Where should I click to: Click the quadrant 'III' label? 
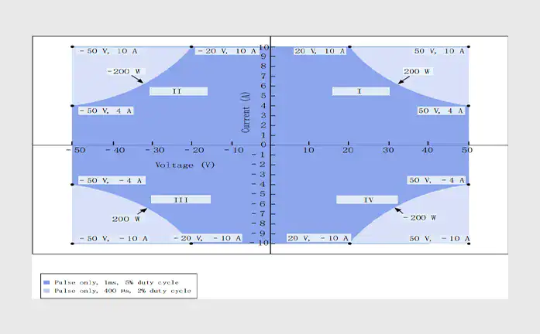181,199
